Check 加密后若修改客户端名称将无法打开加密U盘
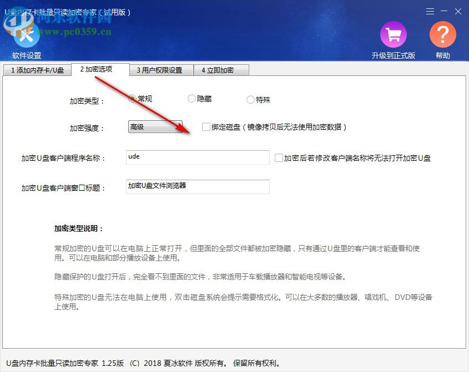The image size is (469, 372). point(279,157)
